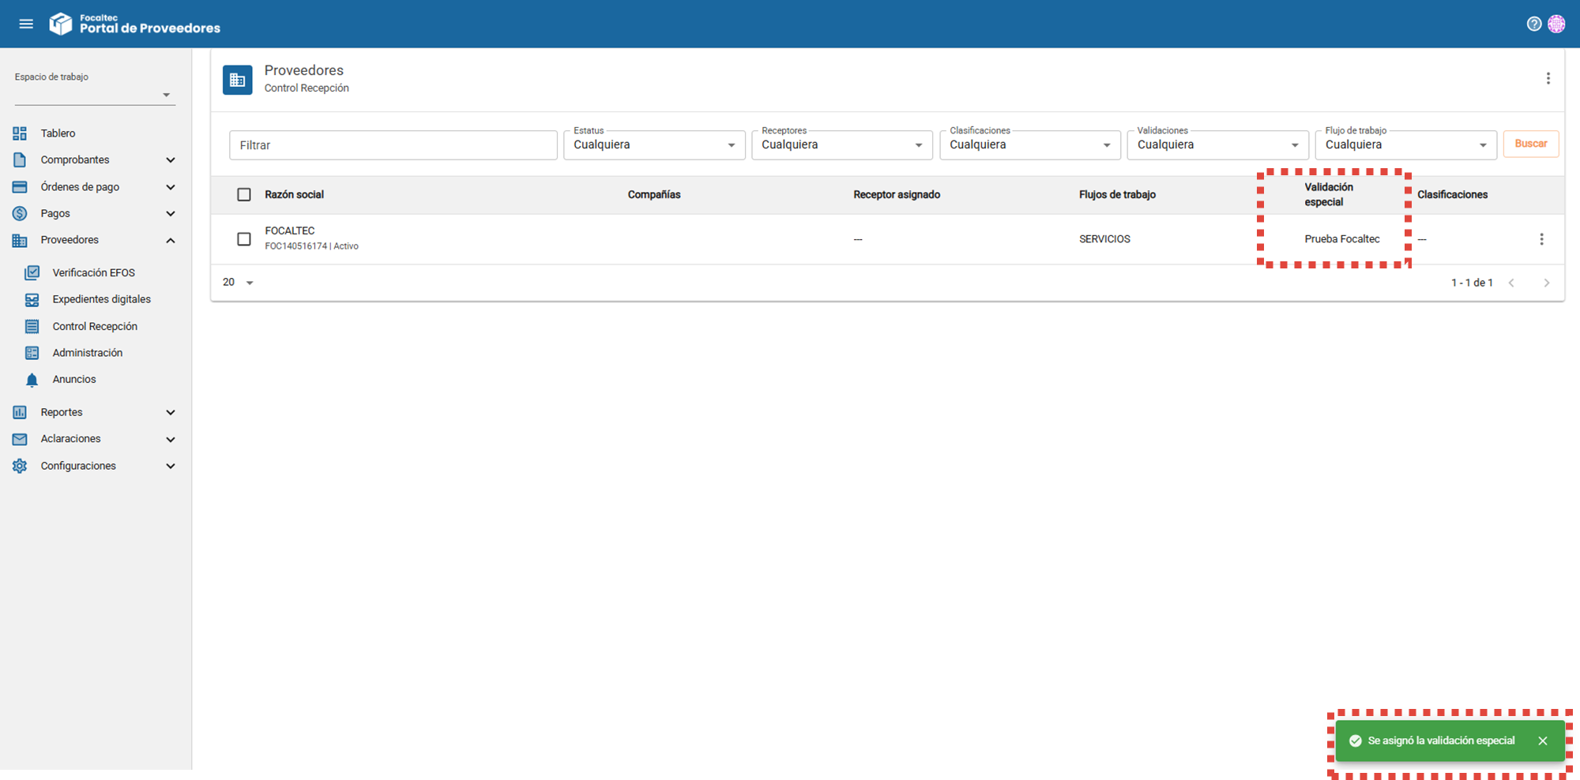Open the Estatus filter dropdown
1580x780 pixels.
pyautogui.click(x=654, y=145)
